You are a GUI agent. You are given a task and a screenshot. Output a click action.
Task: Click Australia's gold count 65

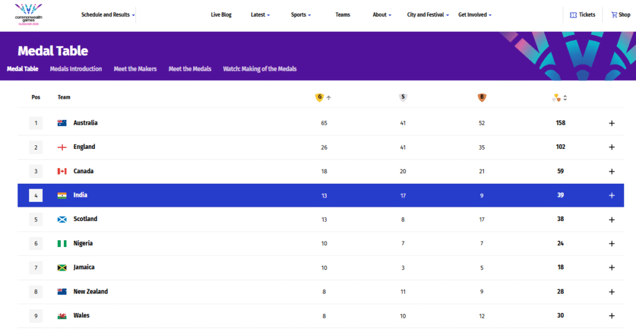[x=324, y=123]
